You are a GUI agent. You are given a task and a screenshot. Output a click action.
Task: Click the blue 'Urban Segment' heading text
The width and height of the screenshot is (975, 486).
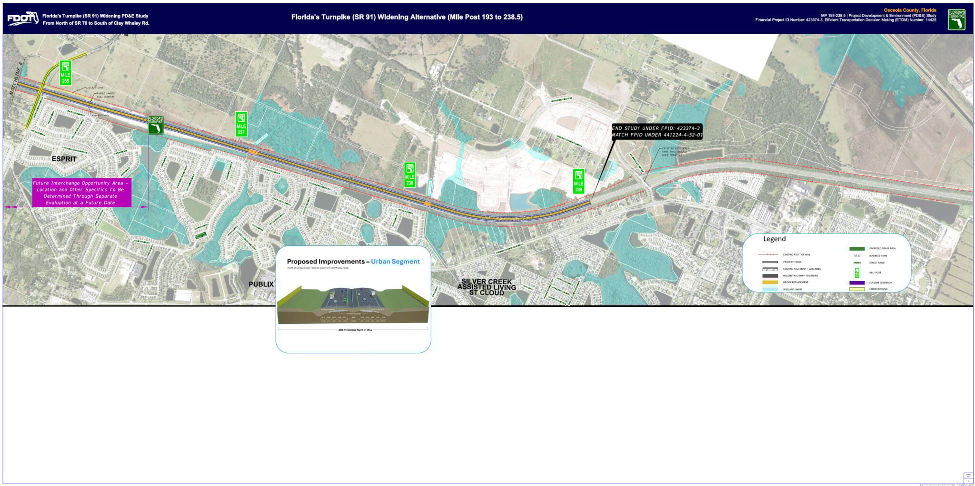(x=395, y=262)
